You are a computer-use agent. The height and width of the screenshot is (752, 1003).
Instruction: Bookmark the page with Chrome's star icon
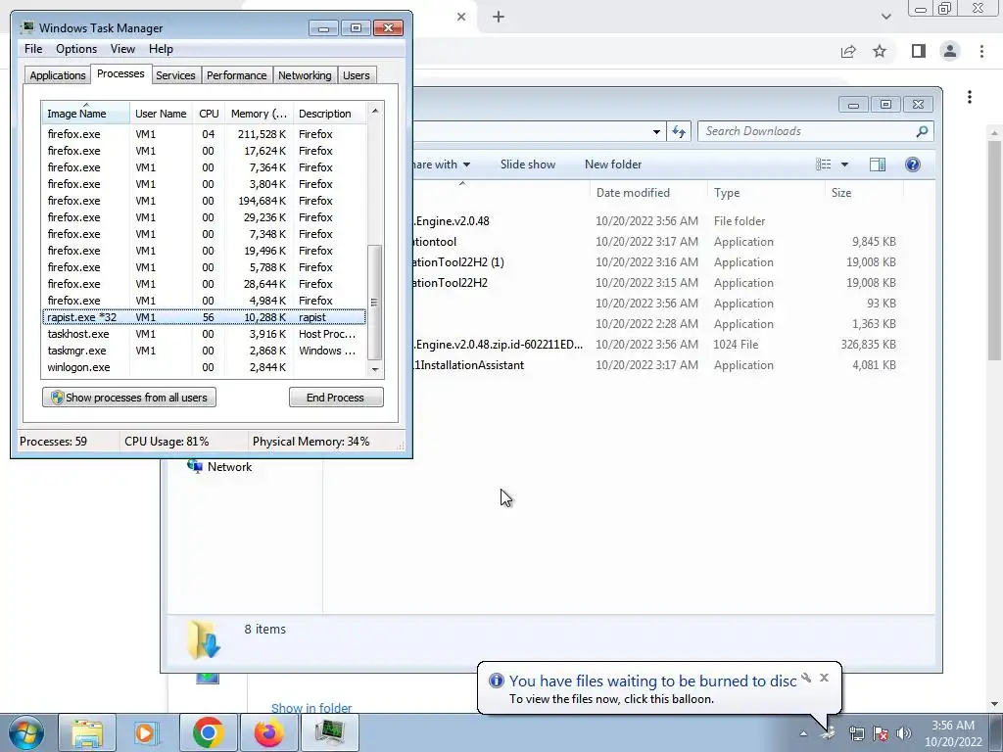coord(880,51)
